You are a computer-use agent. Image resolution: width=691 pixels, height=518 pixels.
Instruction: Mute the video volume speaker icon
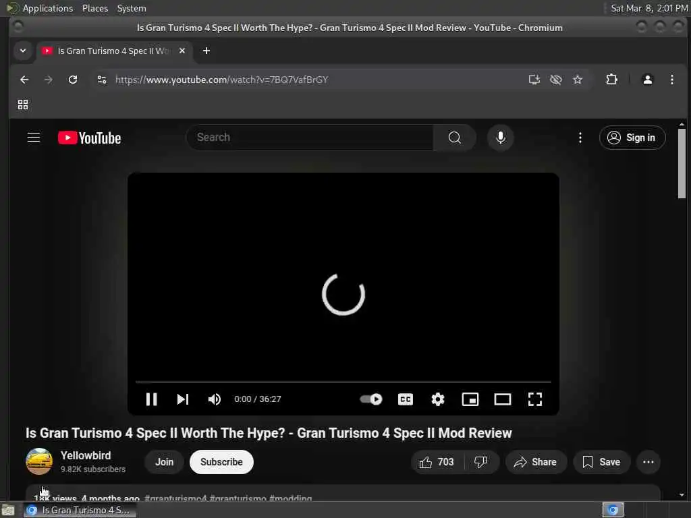point(214,399)
